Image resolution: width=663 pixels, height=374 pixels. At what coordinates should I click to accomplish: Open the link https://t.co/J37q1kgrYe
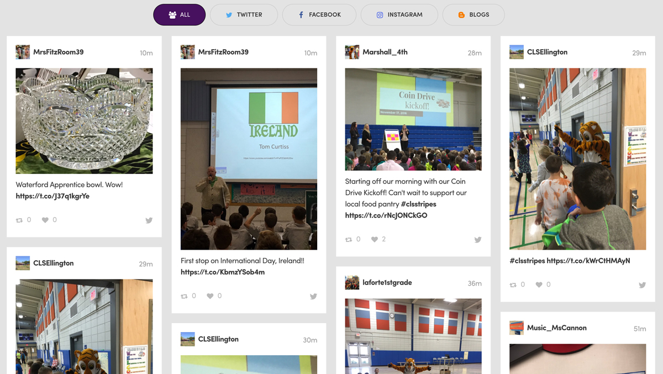click(52, 196)
